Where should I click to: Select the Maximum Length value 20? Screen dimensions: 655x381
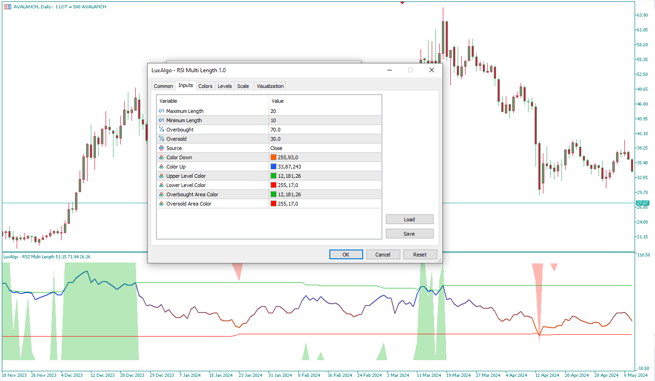tap(324, 111)
